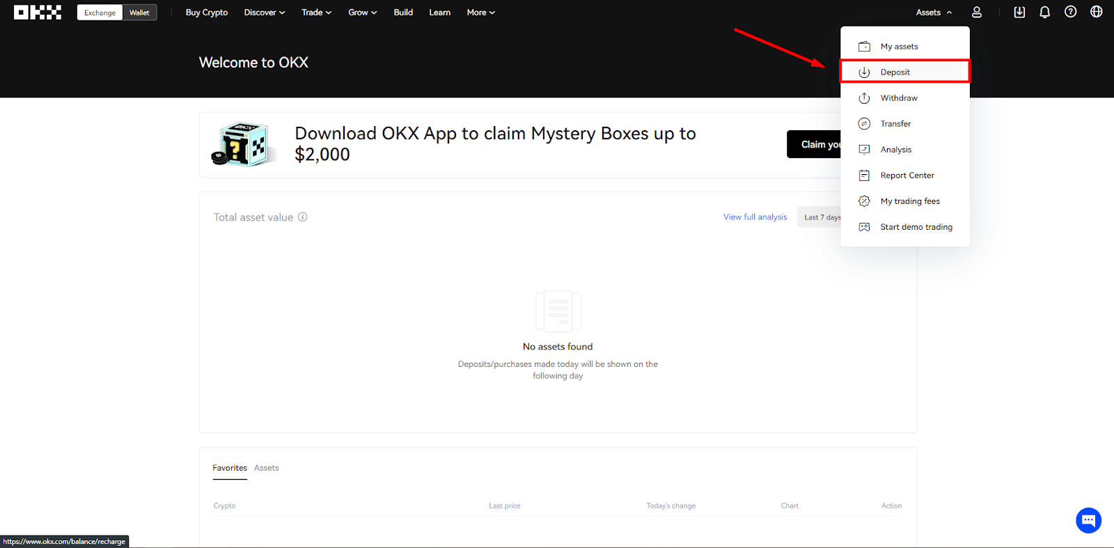Screen dimensions: 1114x548
Task: Expand the More menu
Action: [x=481, y=13]
